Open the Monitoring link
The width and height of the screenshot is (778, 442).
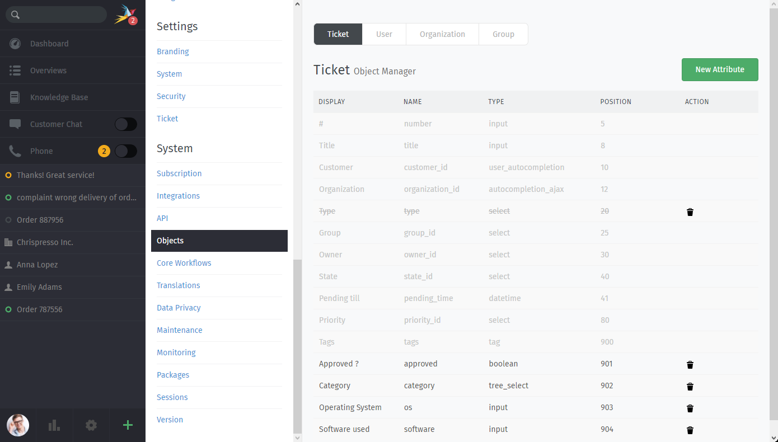pos(176,352)
